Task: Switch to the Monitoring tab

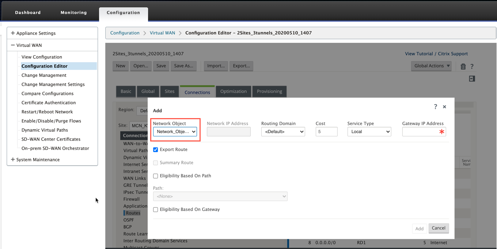Action: pos(74,12)
